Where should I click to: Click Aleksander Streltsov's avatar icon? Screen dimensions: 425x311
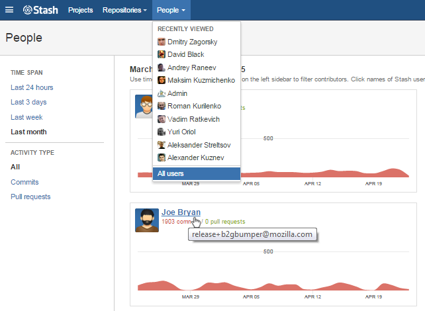coord(162,145)
